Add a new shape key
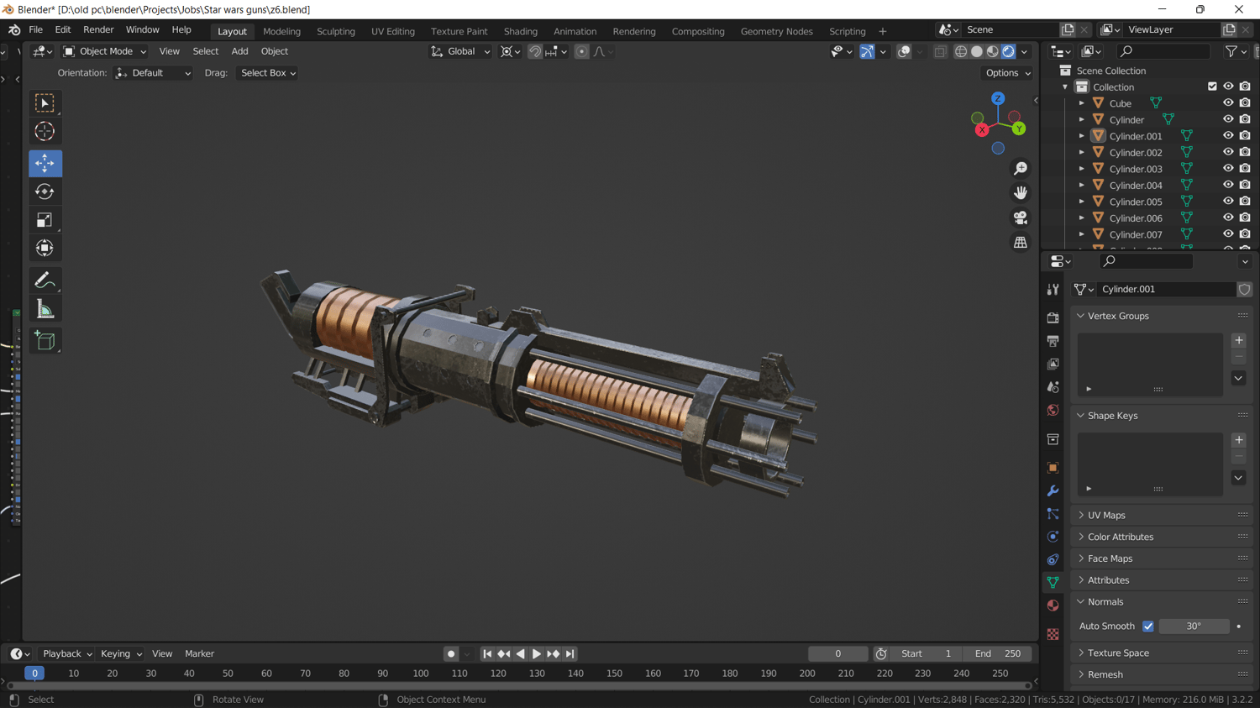The image size is (1260, 708). tap(1239, 440)
